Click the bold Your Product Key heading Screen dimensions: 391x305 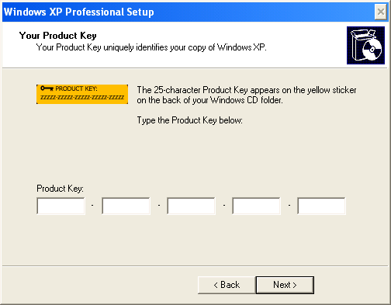coord(58,36)
